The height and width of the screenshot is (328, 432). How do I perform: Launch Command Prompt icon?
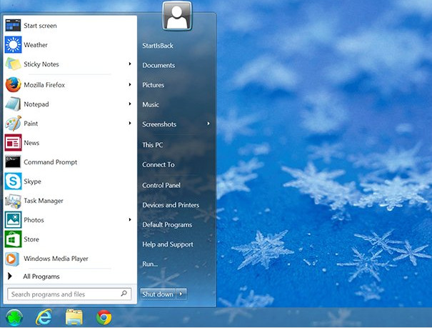click(x=13, y=161)
